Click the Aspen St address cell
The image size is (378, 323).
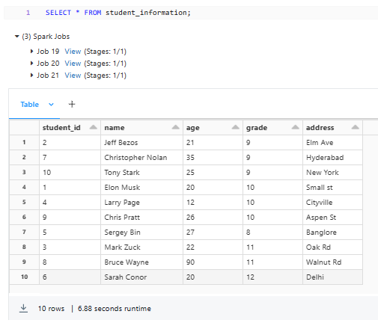(332, 218)
